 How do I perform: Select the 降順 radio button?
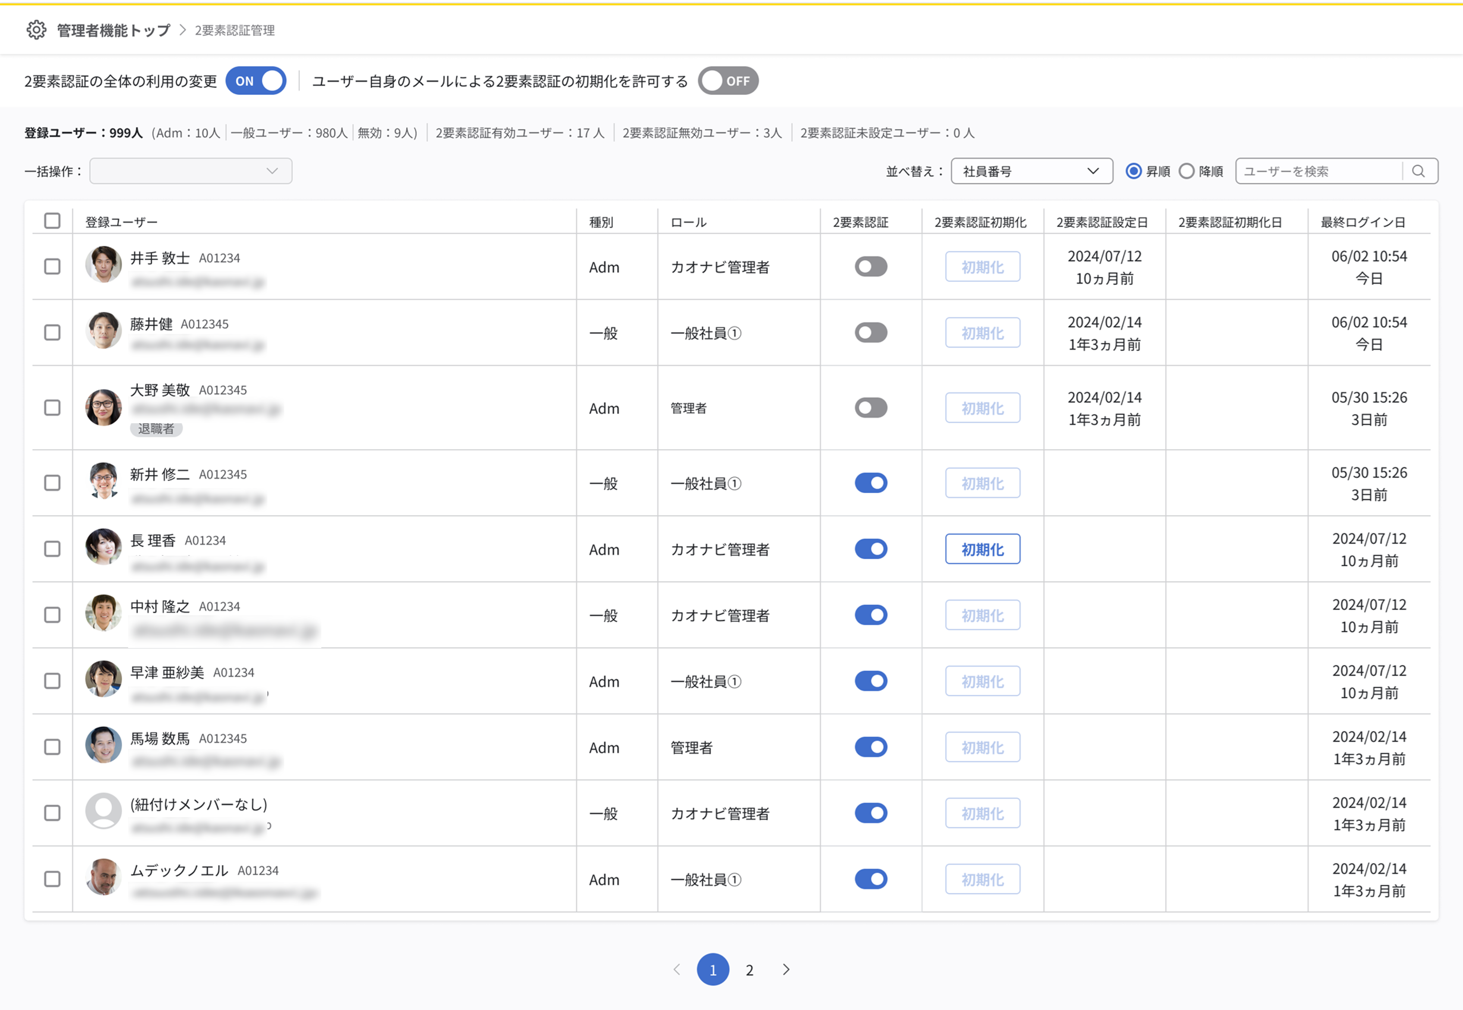click(x=1187, y=171)
